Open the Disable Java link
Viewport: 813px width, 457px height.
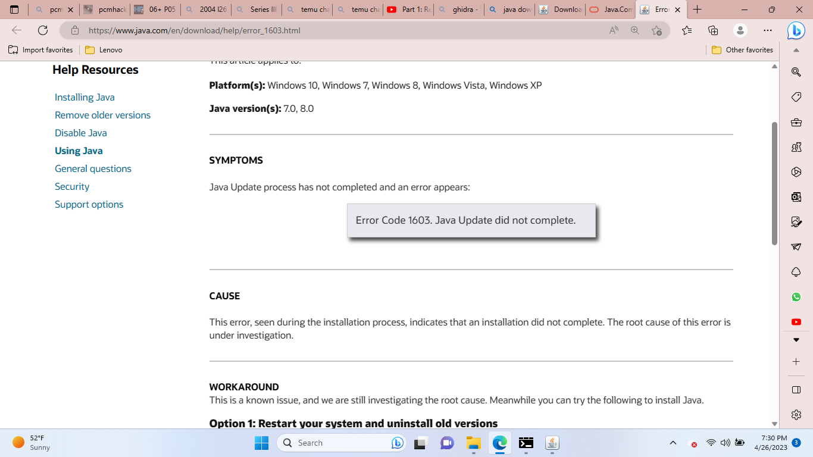click(81, 133)
